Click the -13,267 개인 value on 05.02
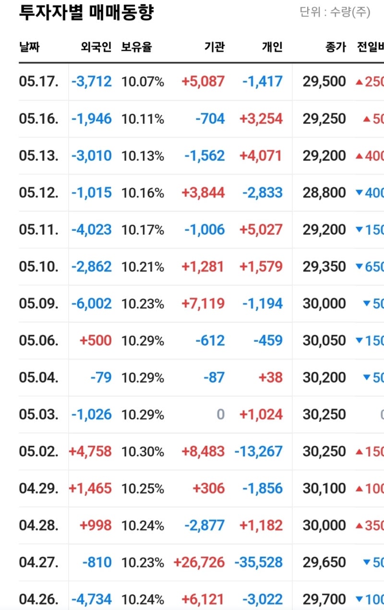 coord(258,452)
